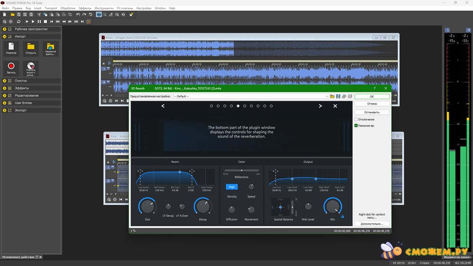Screen dimensions: 473x266
Task: Go to next tutorial page with right arrow
Action: coord(320,106)
